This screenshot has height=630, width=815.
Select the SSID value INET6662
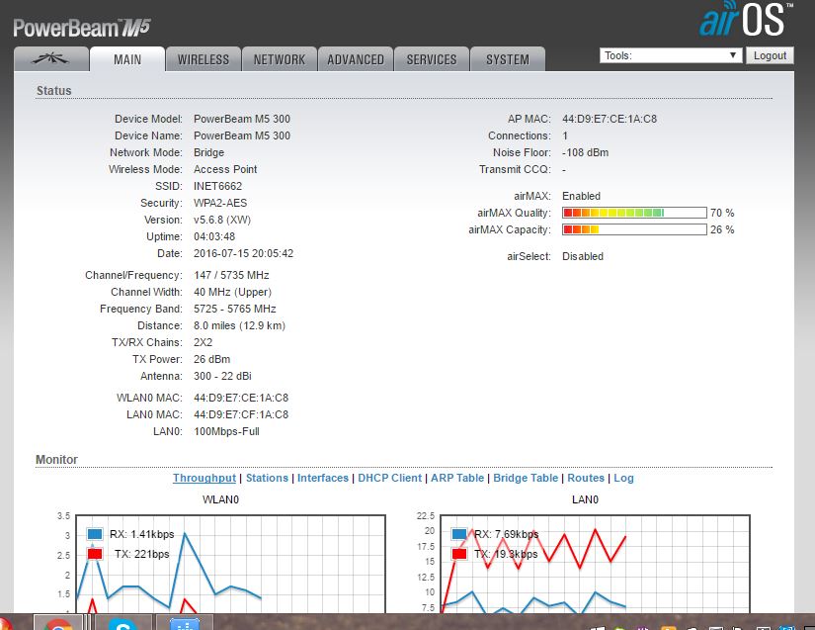(217, 186)
